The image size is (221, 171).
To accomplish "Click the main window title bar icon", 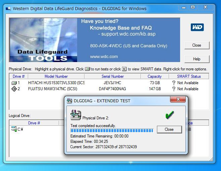I will coord(8,8).
